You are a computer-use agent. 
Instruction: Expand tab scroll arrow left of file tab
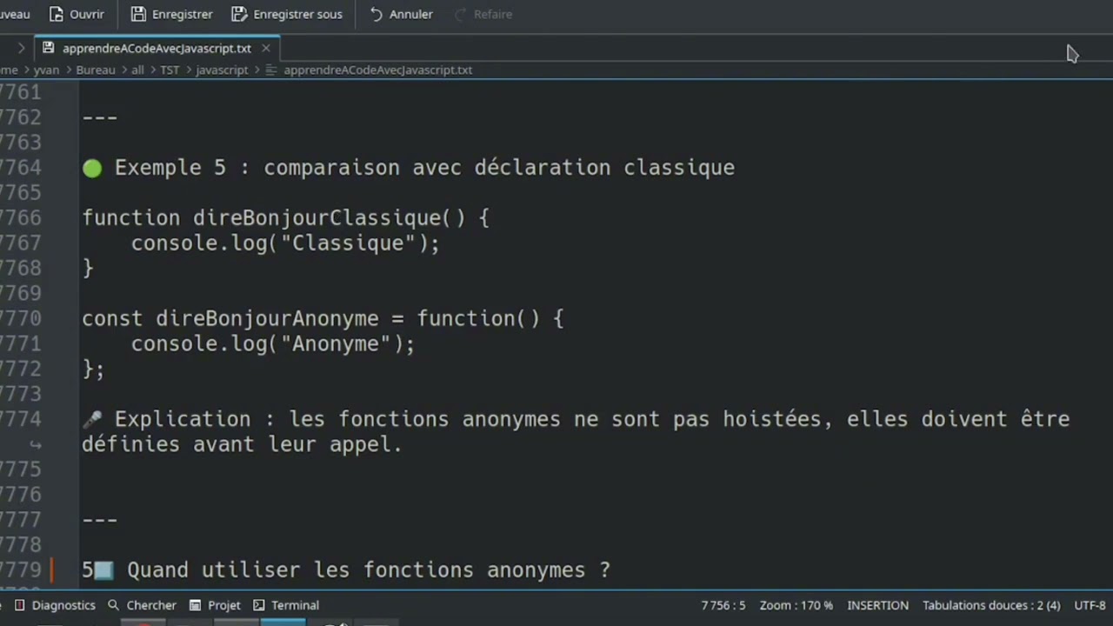tap(21, 48)
